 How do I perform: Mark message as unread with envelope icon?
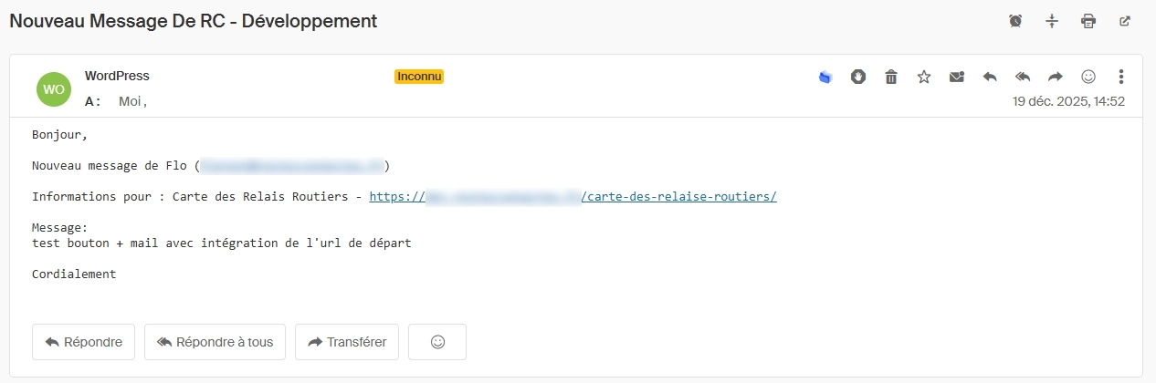(x=957, y=77)
